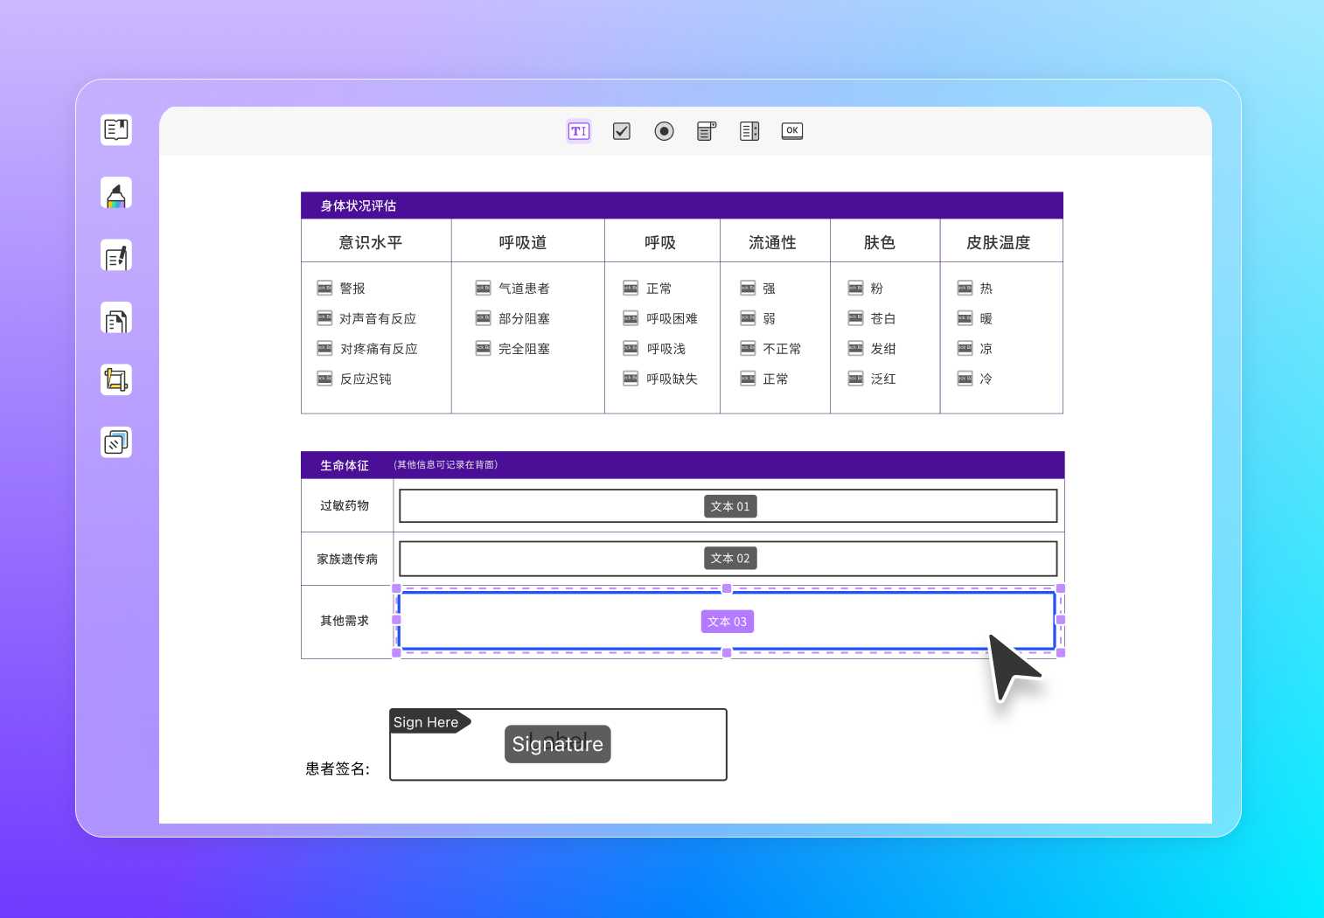Open the Edit PDF sidebar tool

116,256
